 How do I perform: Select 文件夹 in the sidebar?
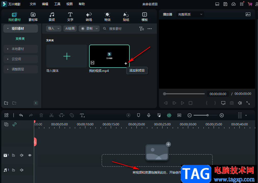pos(20,39)
